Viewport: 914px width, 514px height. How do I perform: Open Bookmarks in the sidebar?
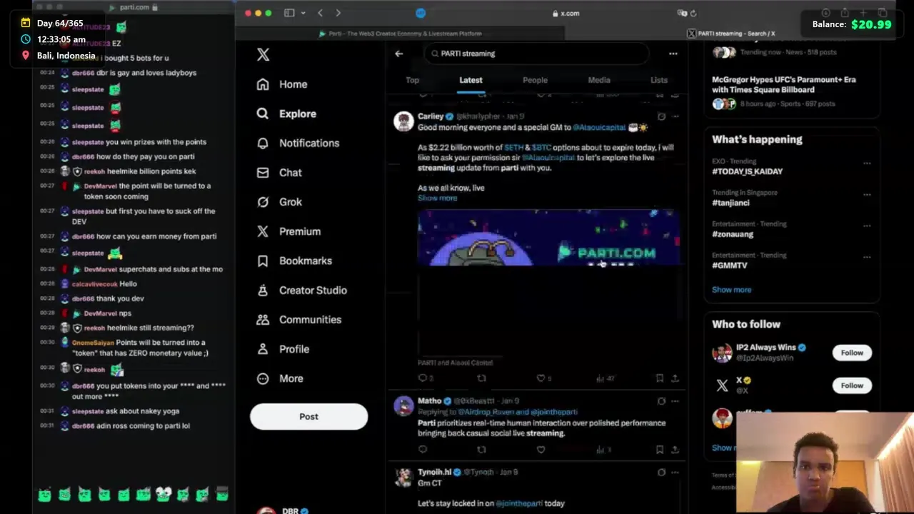pyautogui.click(x=294, y=261)
